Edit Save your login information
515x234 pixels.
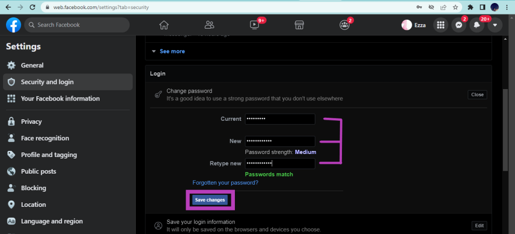(479, 225)
